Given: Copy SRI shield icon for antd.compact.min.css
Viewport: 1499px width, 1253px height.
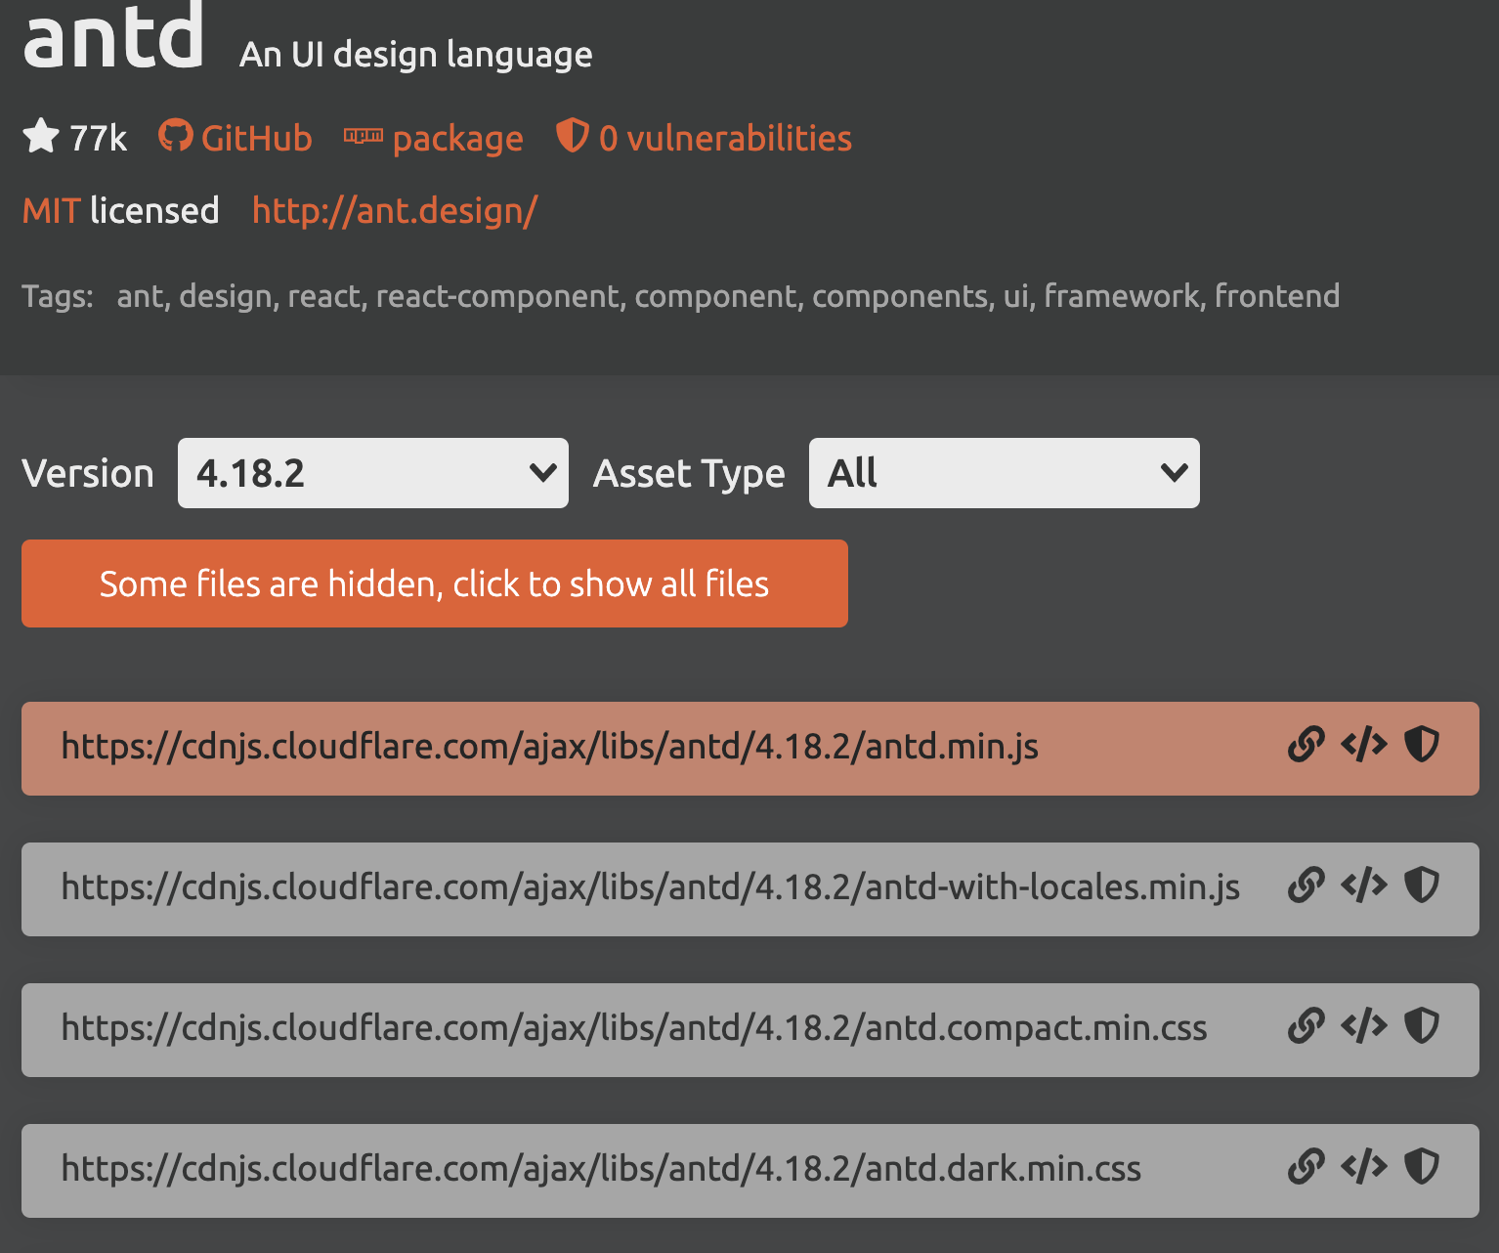Looking at the screenshot, I should (x=1422, y=1026).
